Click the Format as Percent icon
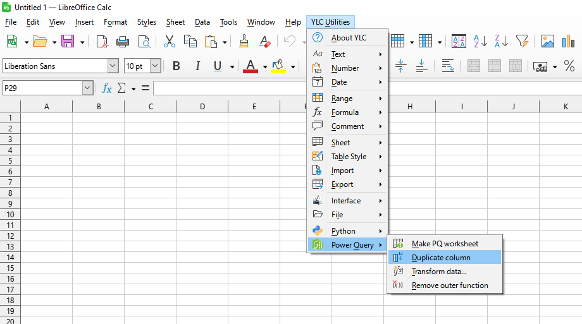This screenshot has height=324, width=582. [569, 66]
